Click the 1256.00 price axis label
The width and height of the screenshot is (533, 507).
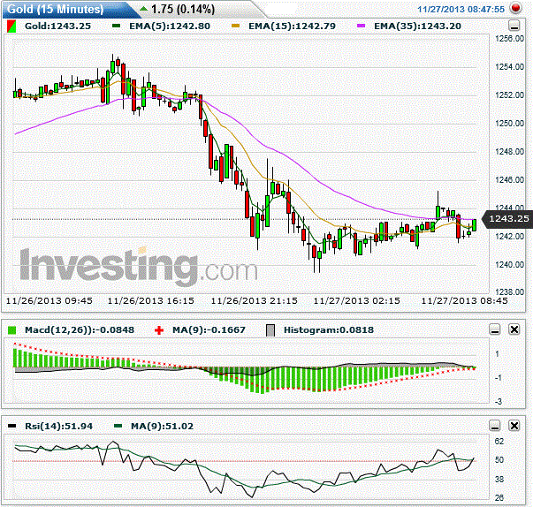coord(509,38)
